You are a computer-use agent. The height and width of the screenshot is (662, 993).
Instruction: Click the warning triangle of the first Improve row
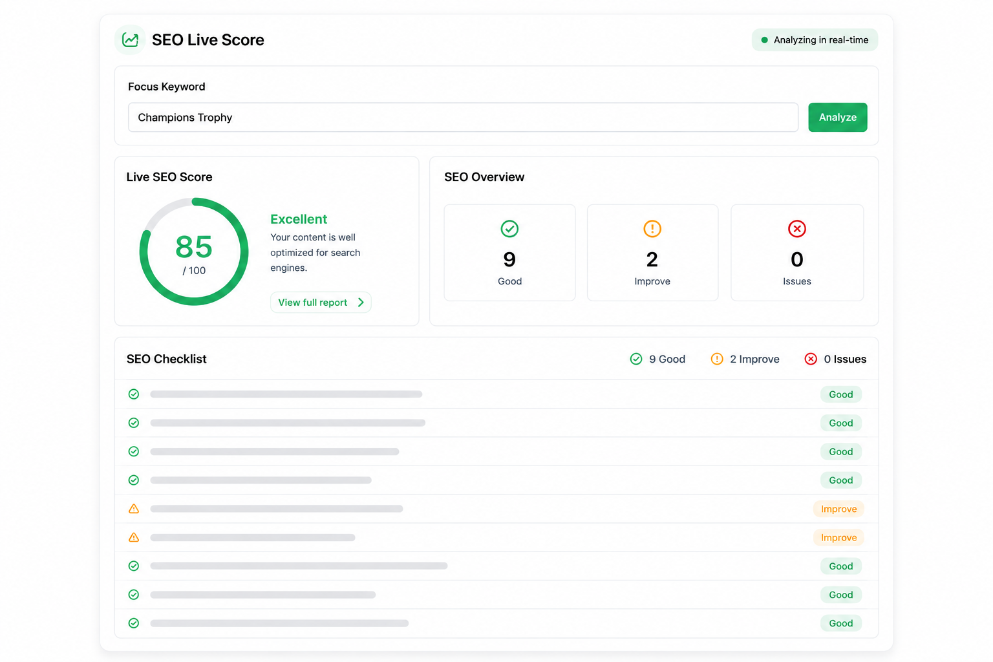[x=134, y=509]
